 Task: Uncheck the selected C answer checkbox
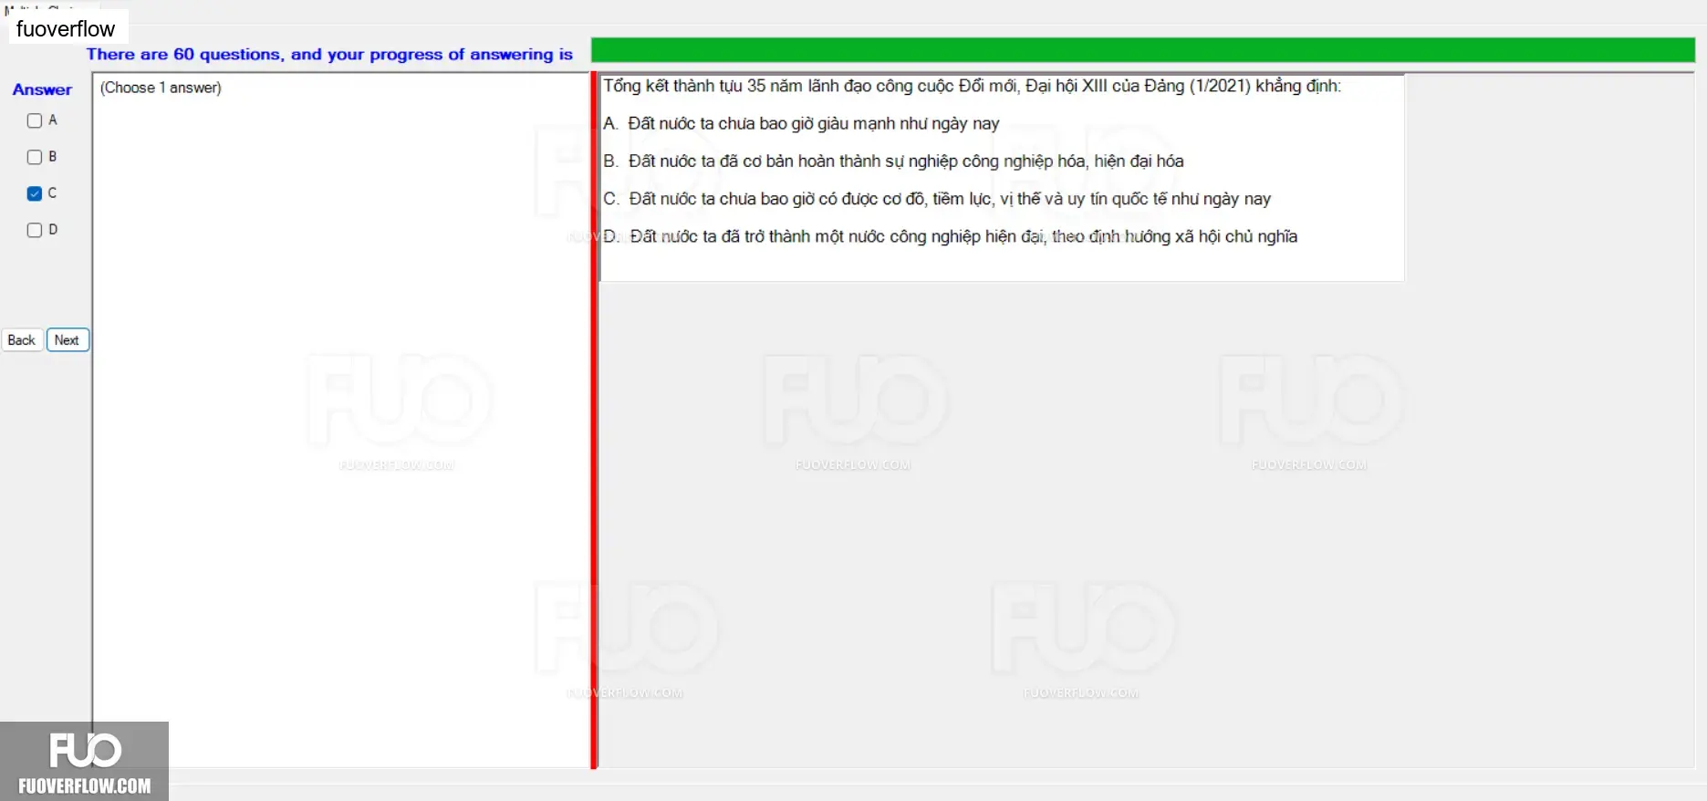click(35, 193)
